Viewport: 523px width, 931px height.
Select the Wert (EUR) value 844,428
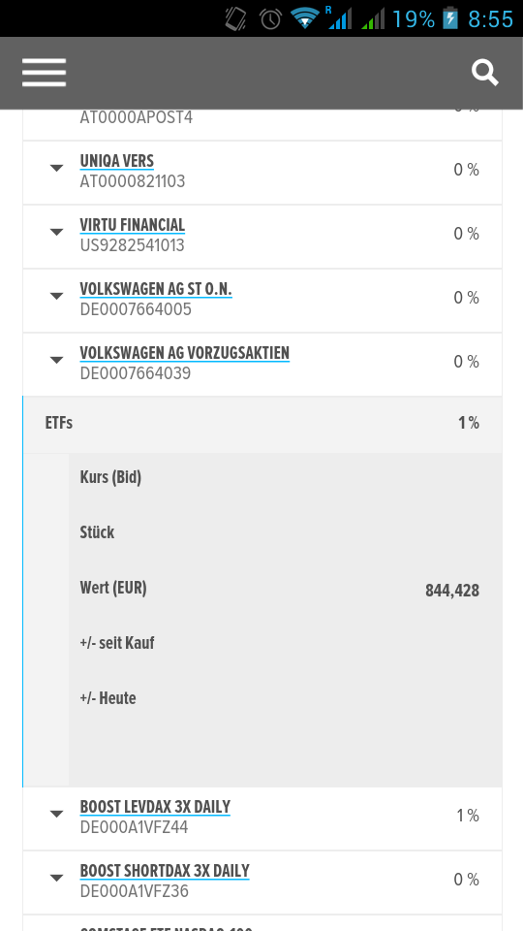click(452, 591)
